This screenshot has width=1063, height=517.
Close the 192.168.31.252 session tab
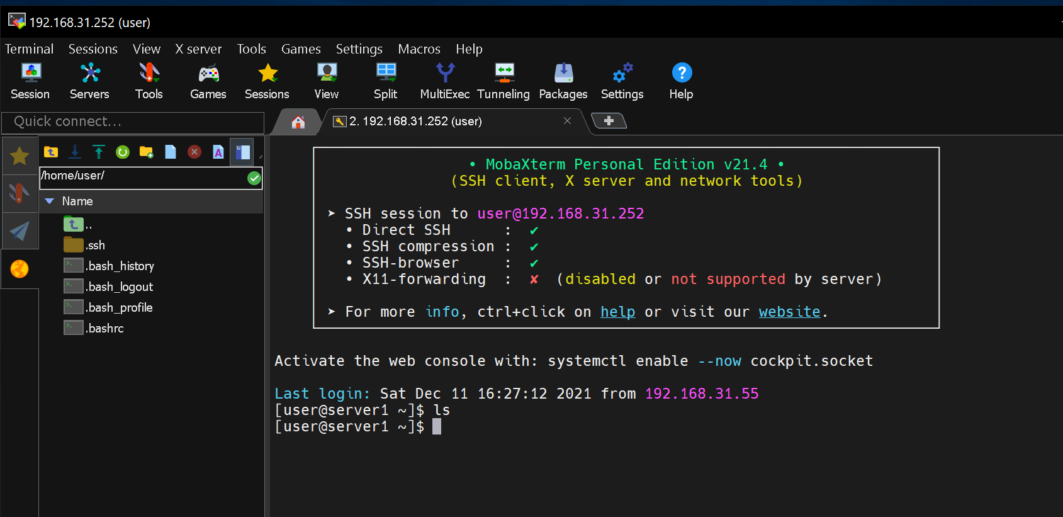567,120
